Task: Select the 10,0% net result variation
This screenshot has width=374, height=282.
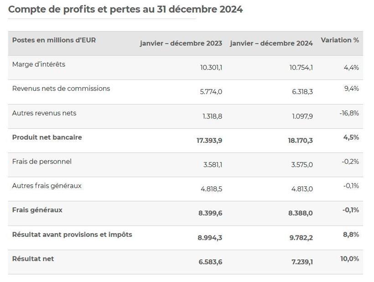Action: coord(350,259)
